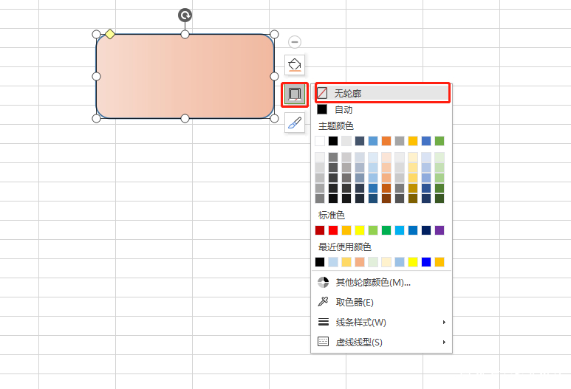
Task: Click the red slash no-outline icon
Action: 322,94
